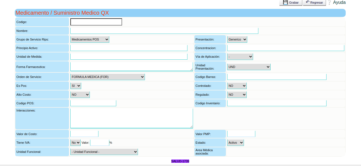Open the Tiene IVA dropdown
The width and height of the screenshot is (361, 167).
pos(75,143)
